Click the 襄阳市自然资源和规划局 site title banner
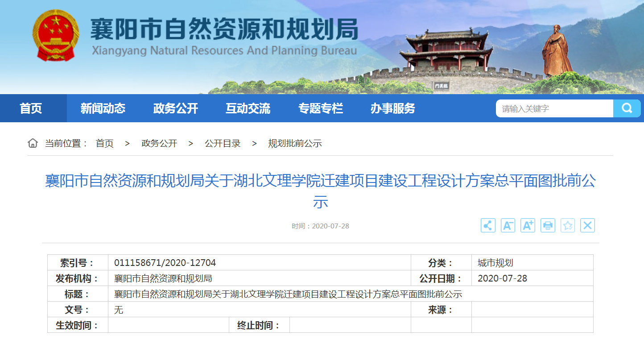644x344 pixels. pos(224,30)
